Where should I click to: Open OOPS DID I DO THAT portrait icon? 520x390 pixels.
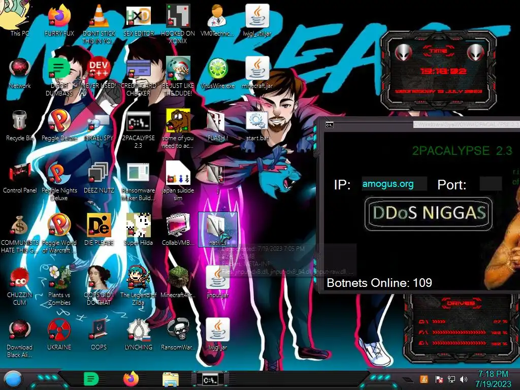(99, 285)
